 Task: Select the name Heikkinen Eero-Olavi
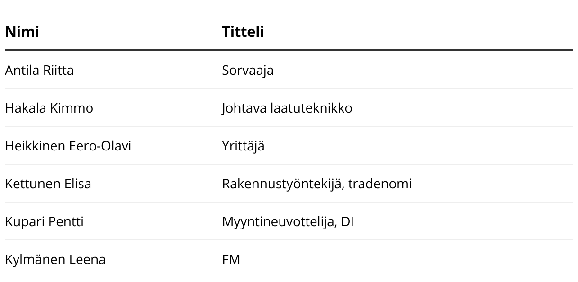(x=68, y=146)
